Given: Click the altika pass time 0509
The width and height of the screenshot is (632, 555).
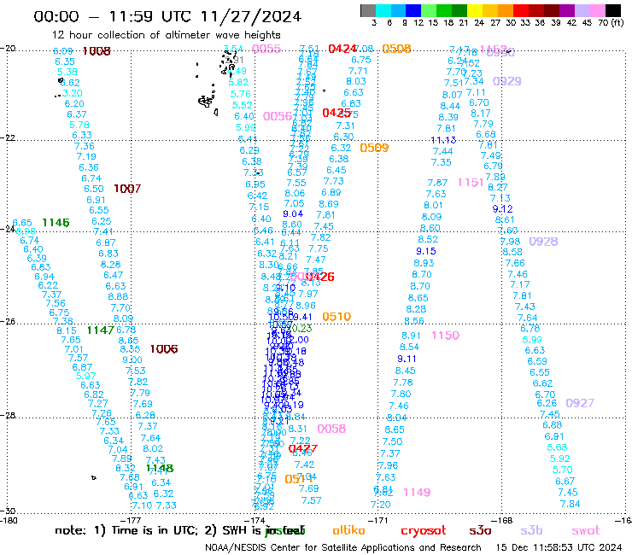Looking at the screenshot, I should (374, 148).
